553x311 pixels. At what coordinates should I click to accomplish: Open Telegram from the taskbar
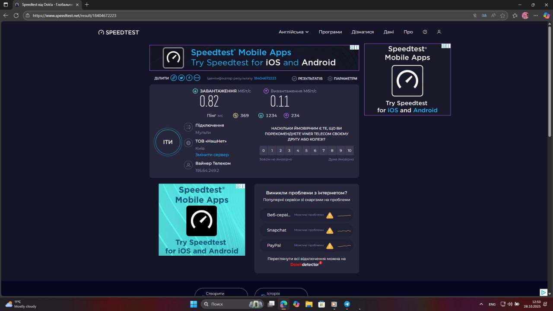point(347,304)
